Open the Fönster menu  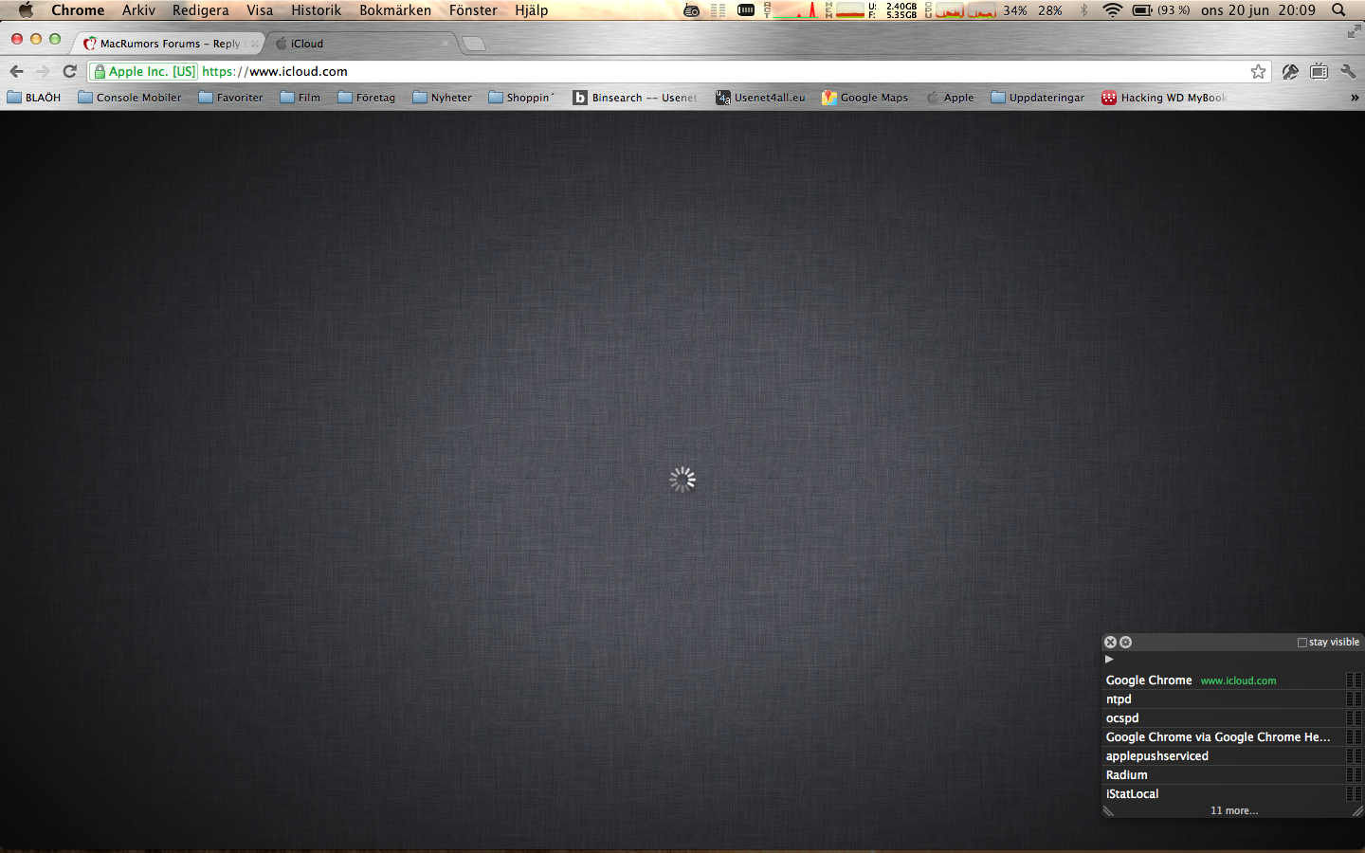point(473,10)
